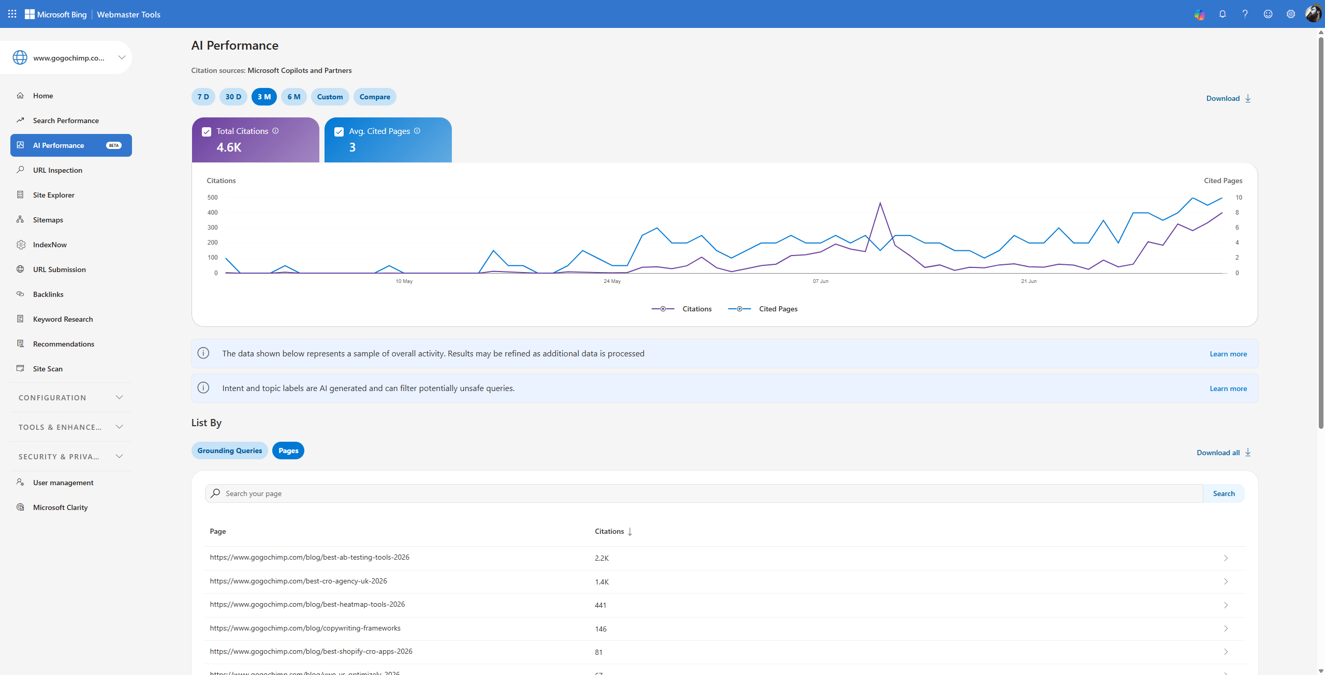The image size is (1325, 675).
Task: Open the feedback smiley icon
Action: pos(1268,14)
